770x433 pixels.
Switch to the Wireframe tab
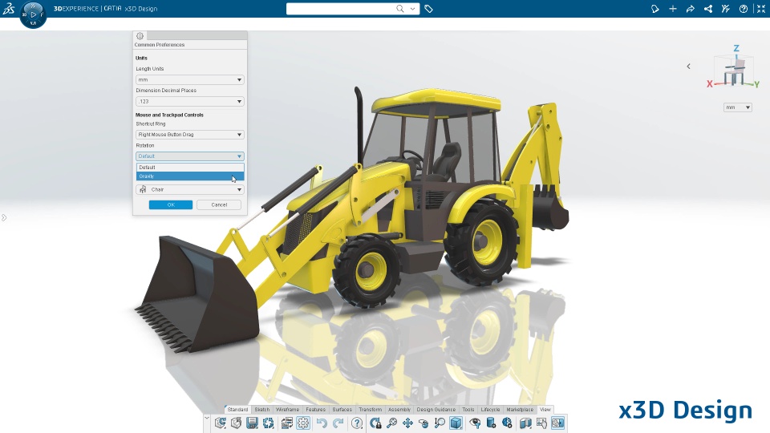coord(287,410)
